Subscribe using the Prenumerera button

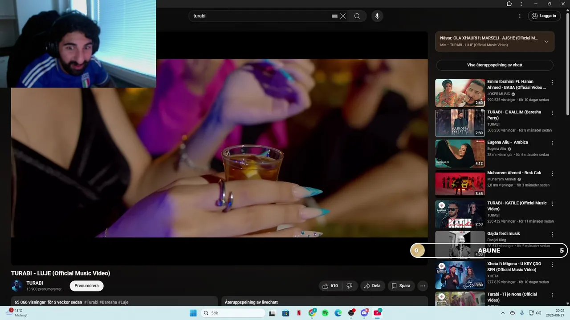(x=86, y=286)
